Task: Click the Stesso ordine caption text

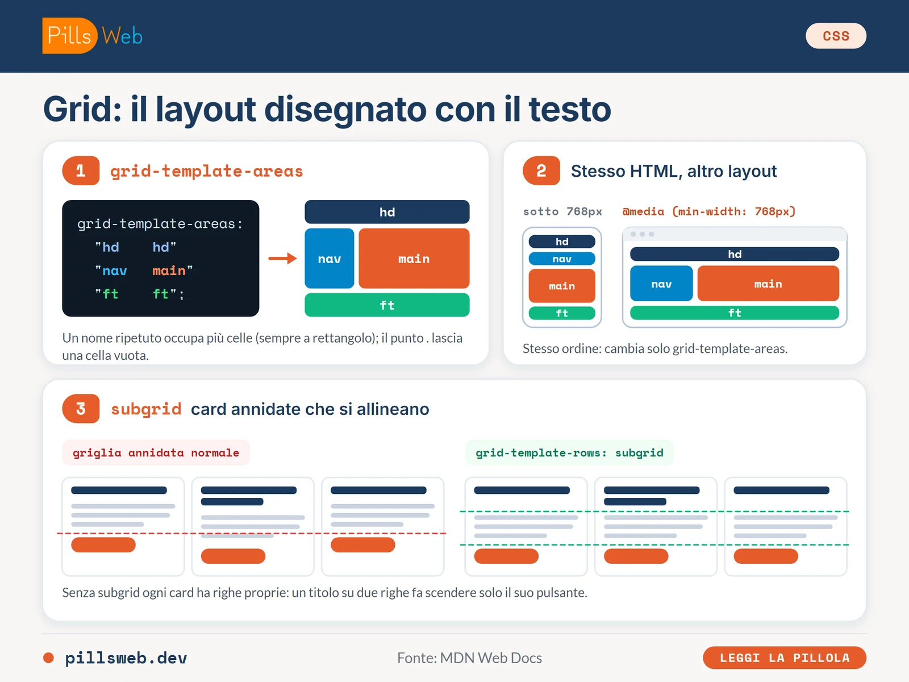Action: pyautogui.click(x=655, y=348)
